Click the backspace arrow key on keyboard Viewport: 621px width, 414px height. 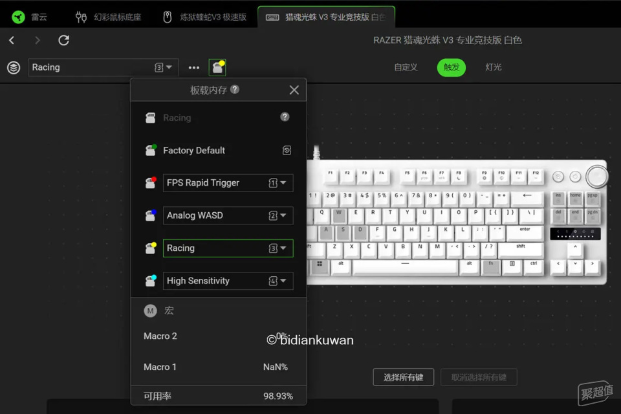tap(527, 198)
